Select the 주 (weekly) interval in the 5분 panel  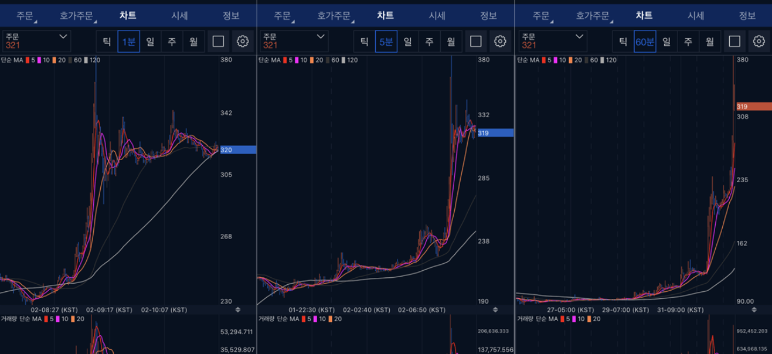pyautogui.click(x=429, y=42)
